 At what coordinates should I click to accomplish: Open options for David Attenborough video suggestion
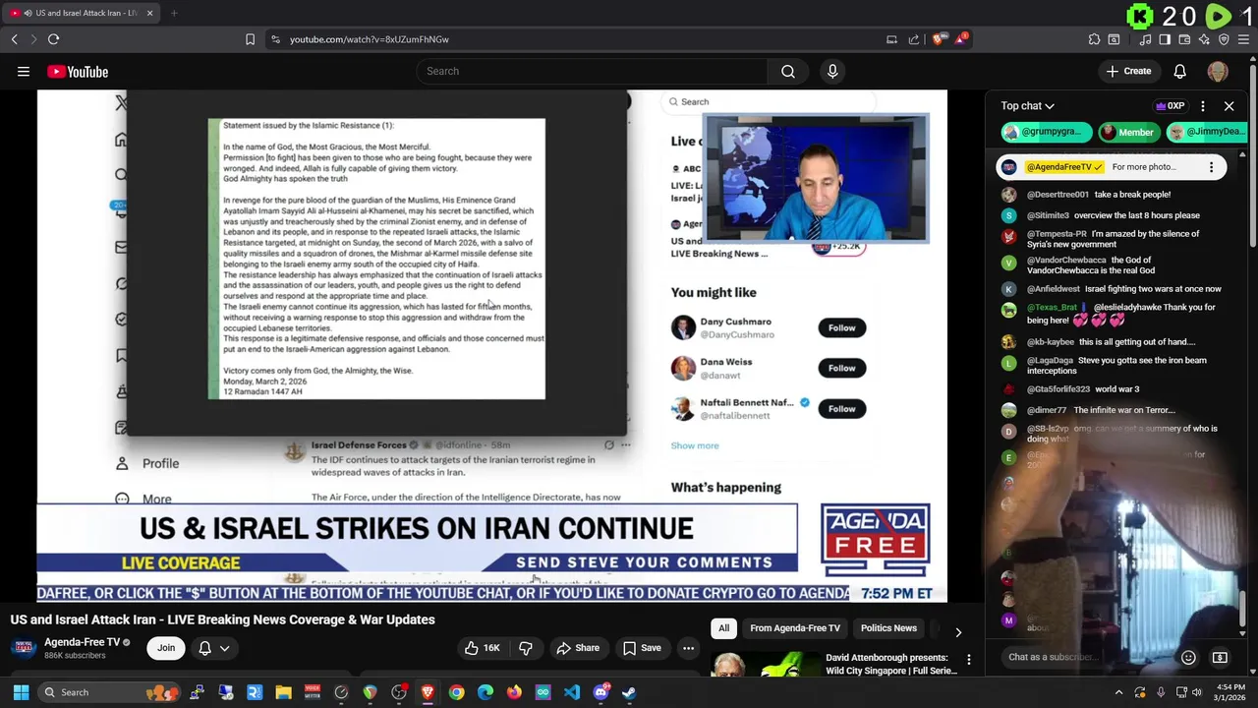[968, 660]
